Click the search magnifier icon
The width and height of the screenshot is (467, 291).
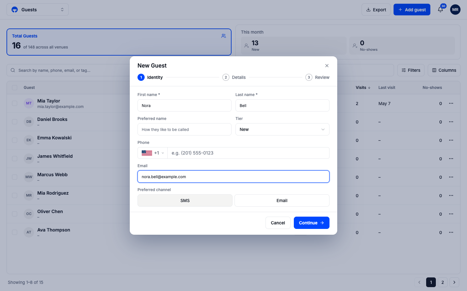pos(13,70)
